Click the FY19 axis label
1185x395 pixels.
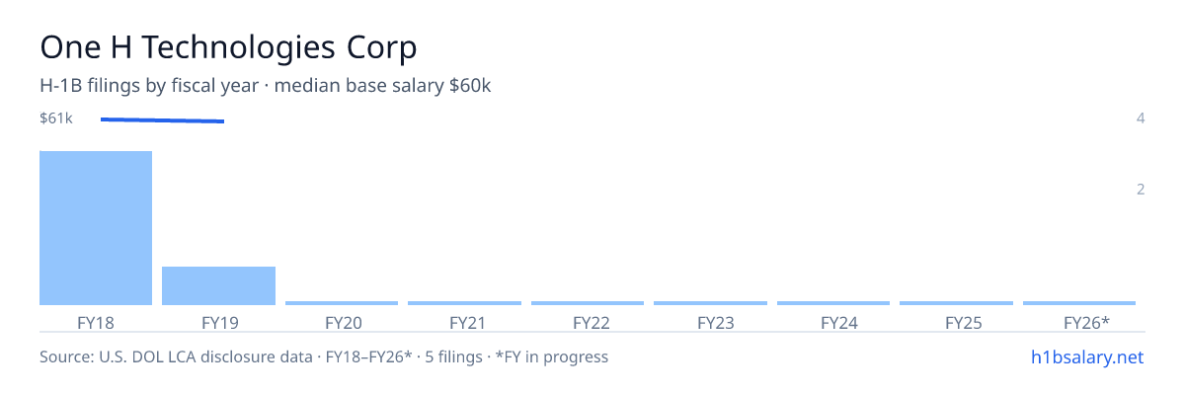219,322
